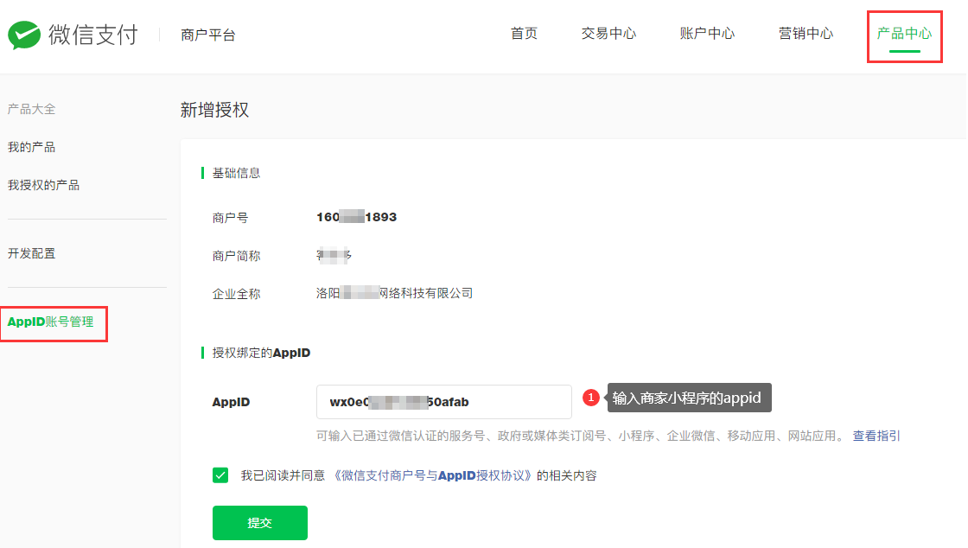
Task: Click the company name ending 网络科技有限公司
Action: pos(394,293)
